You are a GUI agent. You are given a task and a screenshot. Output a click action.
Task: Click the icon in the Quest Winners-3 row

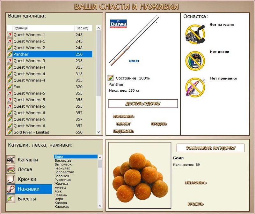click(x=10, y=61)
